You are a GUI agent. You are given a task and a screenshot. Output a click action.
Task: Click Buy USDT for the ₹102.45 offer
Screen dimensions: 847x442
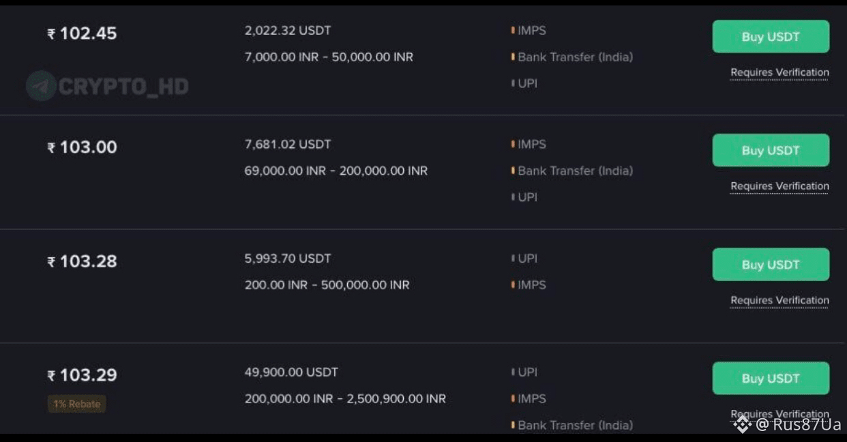pos(771,37)
